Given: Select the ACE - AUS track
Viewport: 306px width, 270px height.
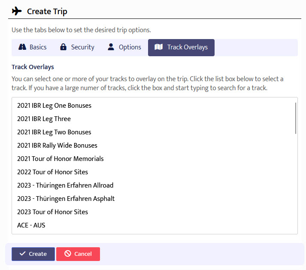Looking at the screenshot, I should pyautogui.click(x=31, y=225).
